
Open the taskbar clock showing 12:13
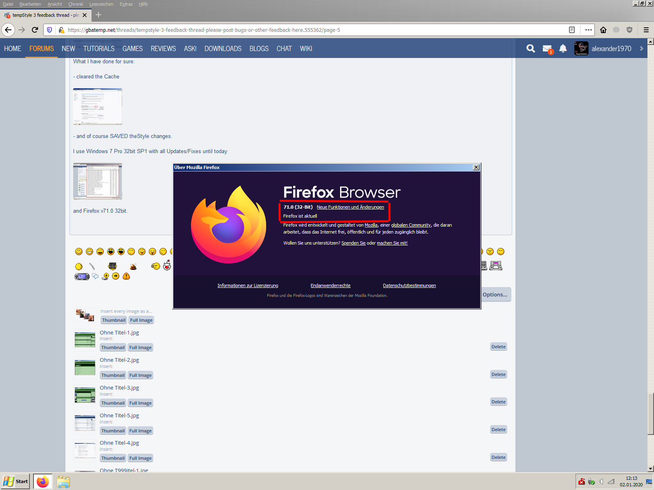[631, 481]
